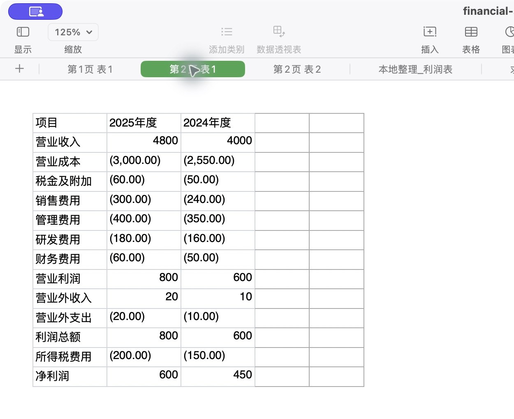Click the purple screen sharing indicator
This screenshot has height=419, width=514.
point(35,12)
